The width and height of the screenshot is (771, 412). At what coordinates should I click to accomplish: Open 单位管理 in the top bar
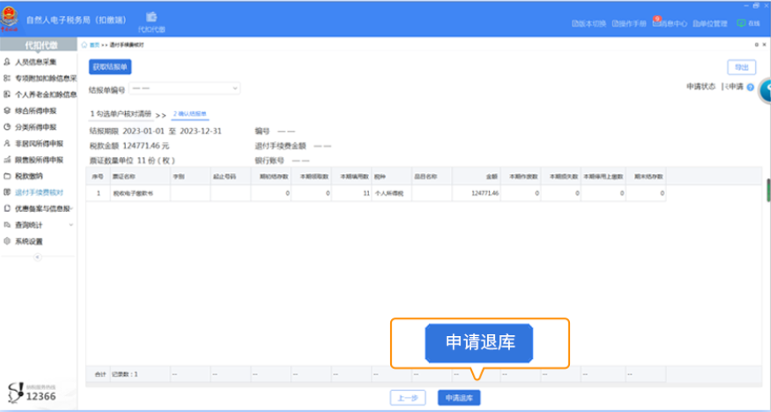[710, 24]
